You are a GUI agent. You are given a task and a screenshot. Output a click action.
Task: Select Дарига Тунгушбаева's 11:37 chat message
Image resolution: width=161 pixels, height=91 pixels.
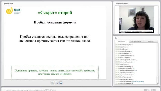click(125, 73)
